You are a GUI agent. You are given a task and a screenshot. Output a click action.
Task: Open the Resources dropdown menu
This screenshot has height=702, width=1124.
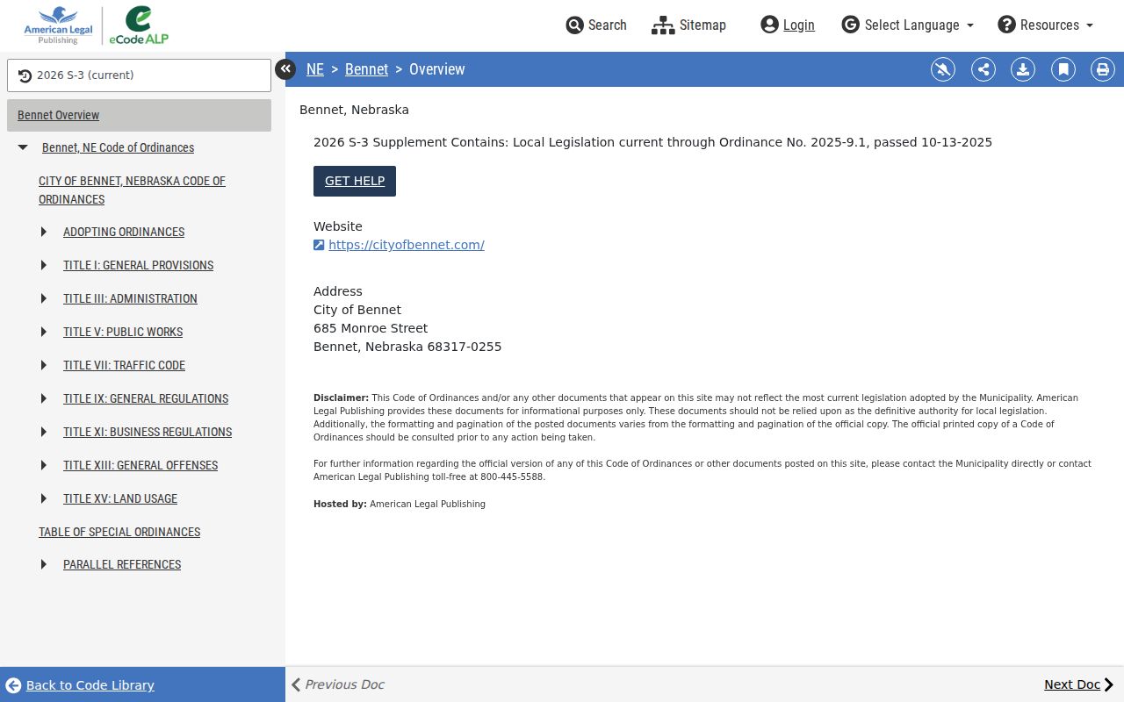(x=1046, y=25)
